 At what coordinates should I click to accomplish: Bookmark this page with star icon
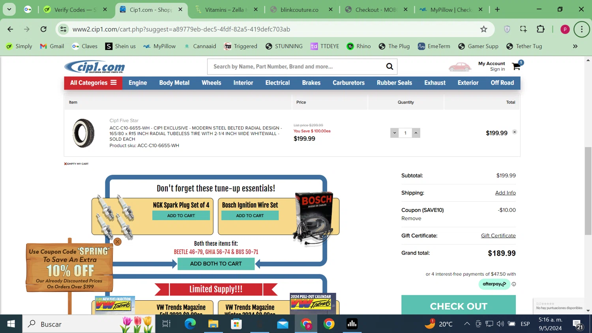(x=483, y=29)
